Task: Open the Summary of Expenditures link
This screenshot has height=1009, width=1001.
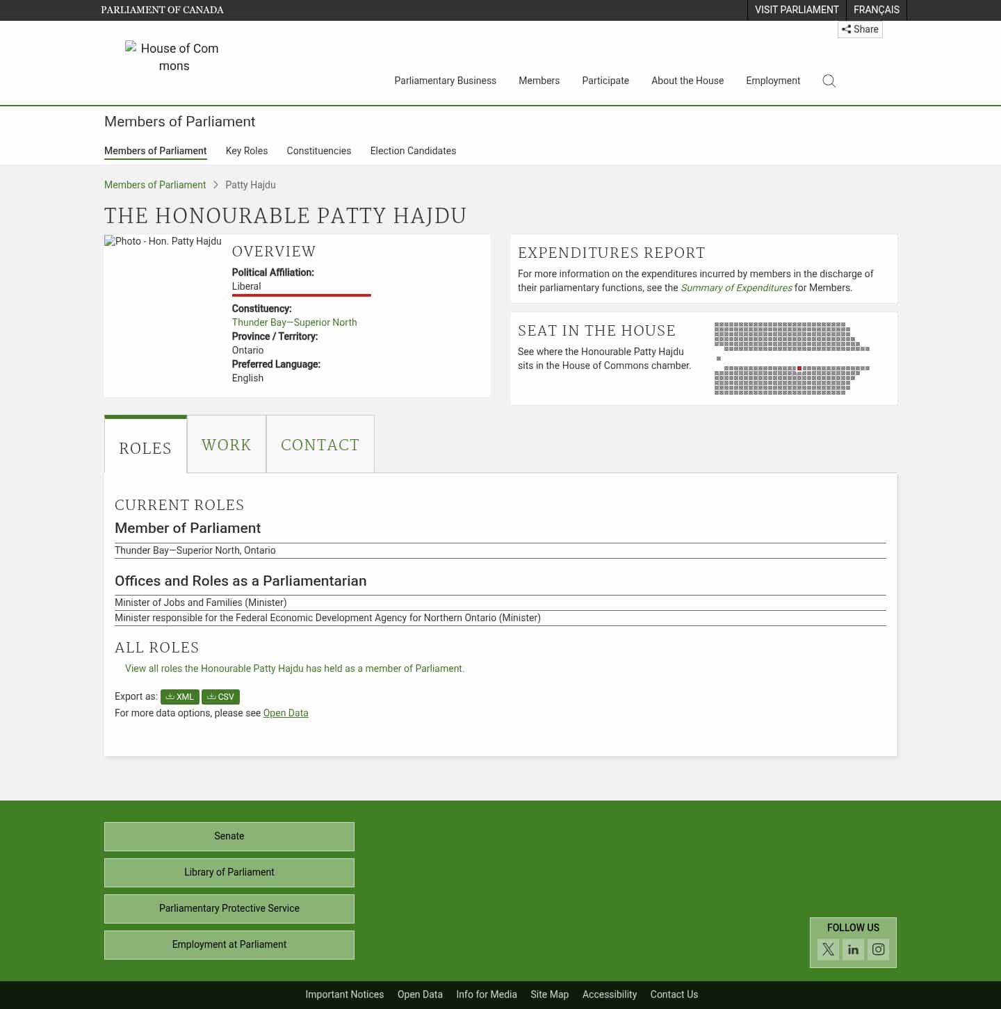Action: [736, 287]
